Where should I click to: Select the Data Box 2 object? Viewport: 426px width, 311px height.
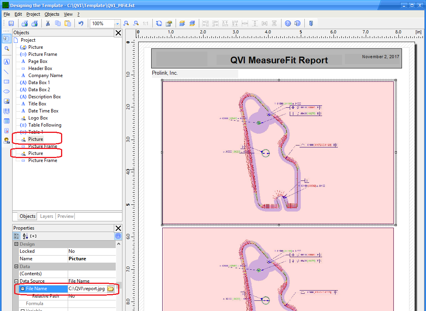pyautogui.click(x=39, y=90)
